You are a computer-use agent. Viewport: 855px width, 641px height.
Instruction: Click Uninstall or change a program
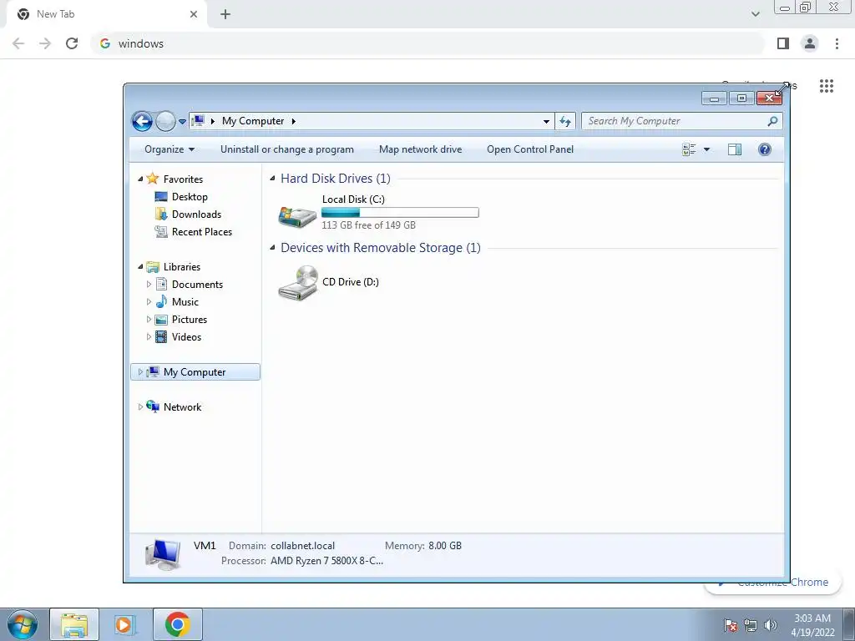point(287,149)
